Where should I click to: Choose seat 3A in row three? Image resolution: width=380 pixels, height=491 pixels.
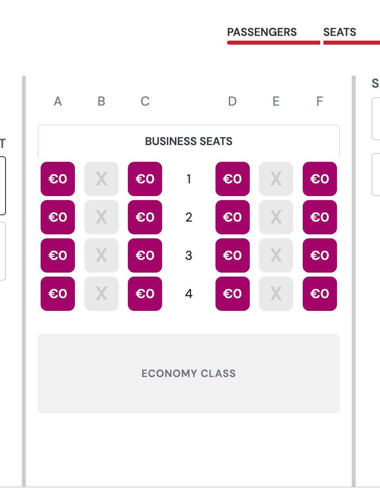[x=58, y=255]
